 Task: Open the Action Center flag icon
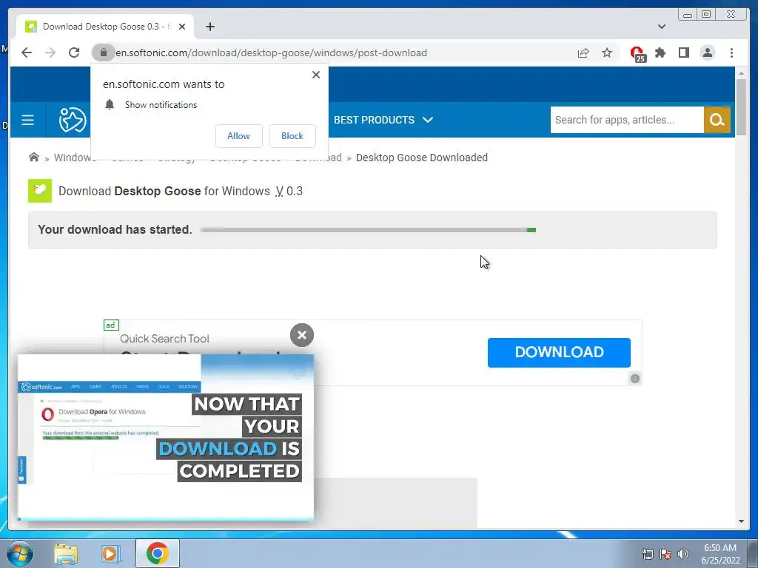coord(665,554)
